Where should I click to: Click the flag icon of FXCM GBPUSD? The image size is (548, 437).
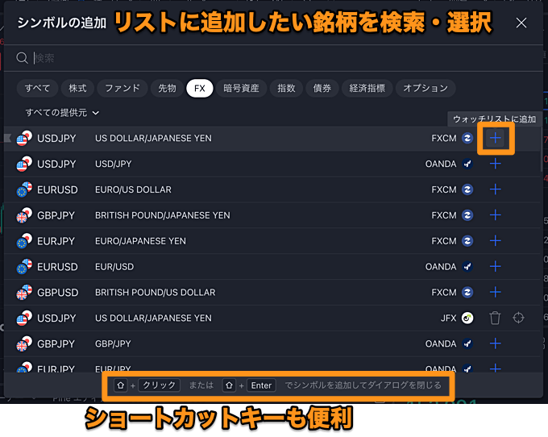[24, 292]
